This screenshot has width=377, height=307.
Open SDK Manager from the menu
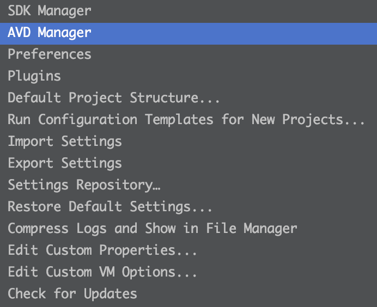coord(188,11)
